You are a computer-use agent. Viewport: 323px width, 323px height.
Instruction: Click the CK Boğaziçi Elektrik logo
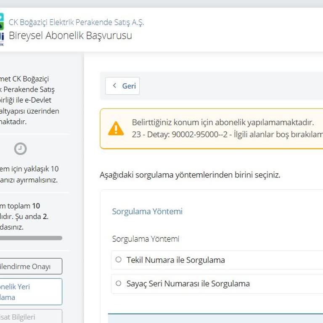[2, 29]
